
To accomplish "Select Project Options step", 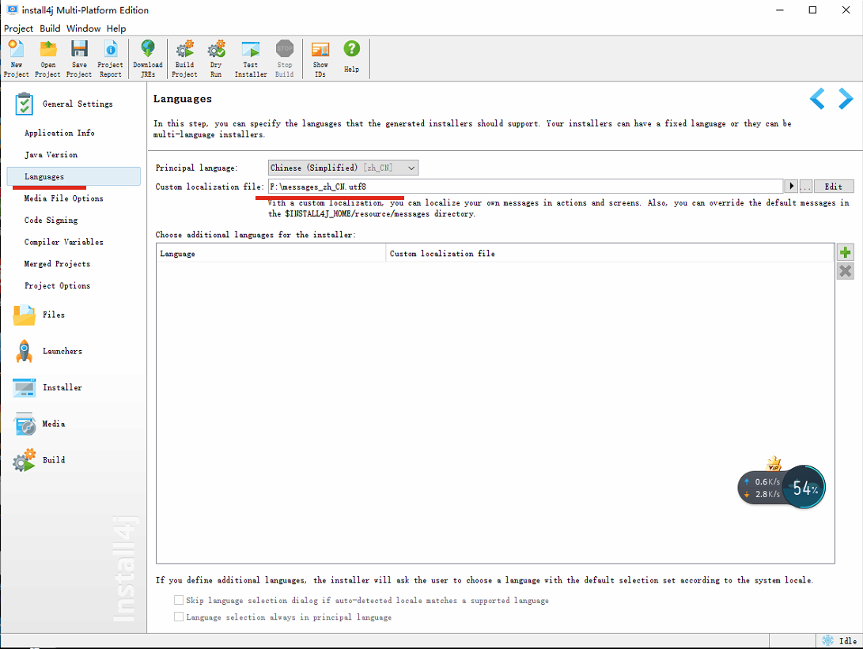I will (57, 286).
